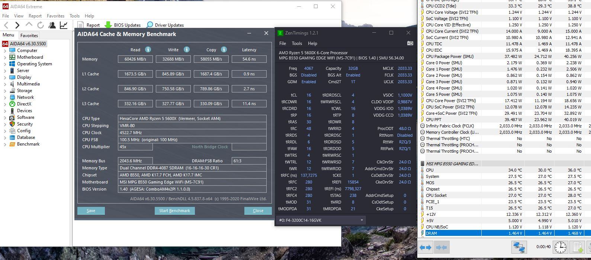Expand the Operating System tree node
591x260 pixels.
point(5,64)
